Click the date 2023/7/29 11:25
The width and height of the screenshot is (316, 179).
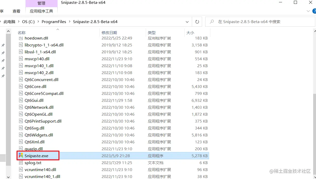[117, 163]
